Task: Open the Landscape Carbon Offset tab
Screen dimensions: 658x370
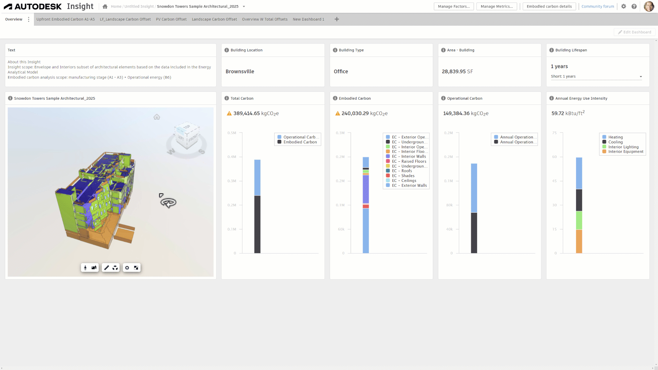Action: pyautogui.click(x=214, y=20)
